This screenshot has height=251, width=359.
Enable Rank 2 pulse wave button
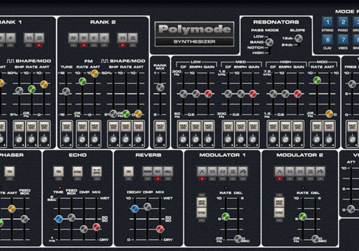pyautogui.click(x=133, y=38)
